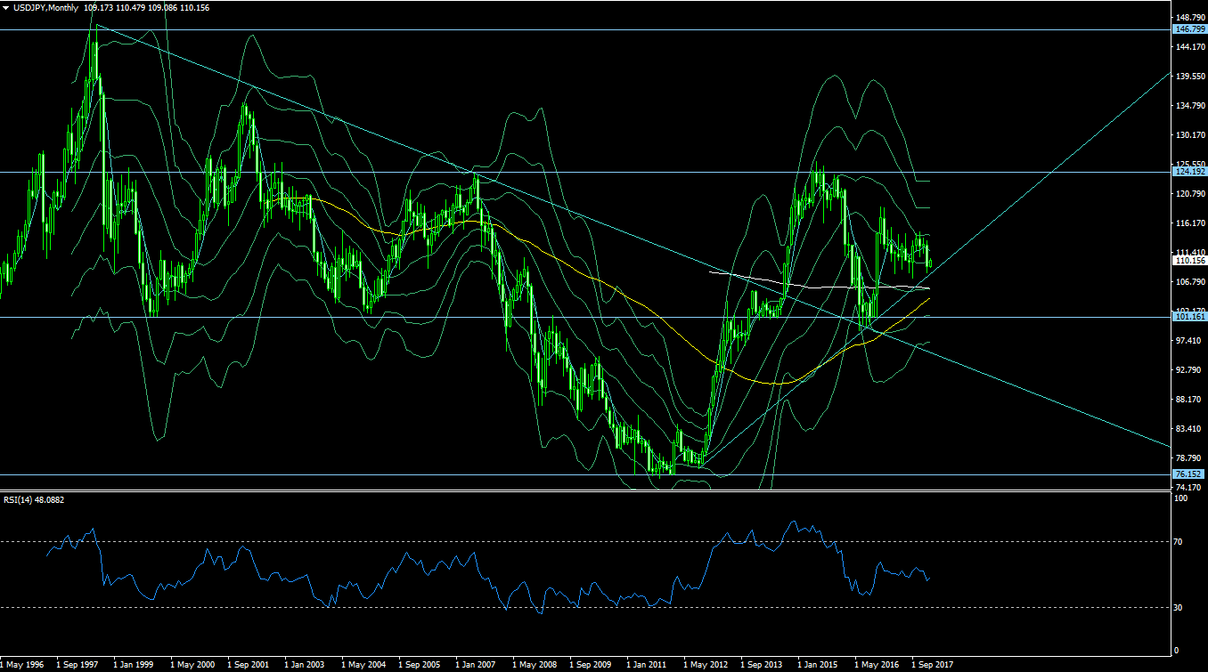Select the 101.161 horizontal line price tag

1189,317
